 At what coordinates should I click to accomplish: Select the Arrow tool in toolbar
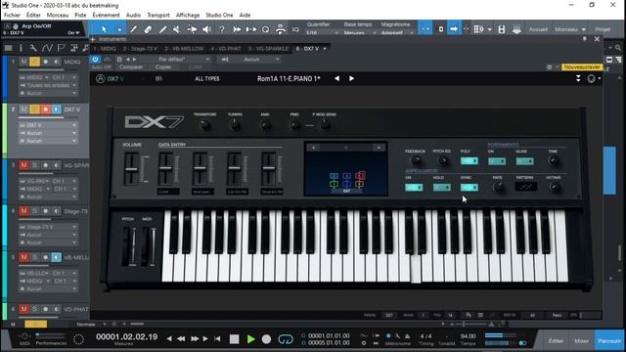[x=104, y=29]
